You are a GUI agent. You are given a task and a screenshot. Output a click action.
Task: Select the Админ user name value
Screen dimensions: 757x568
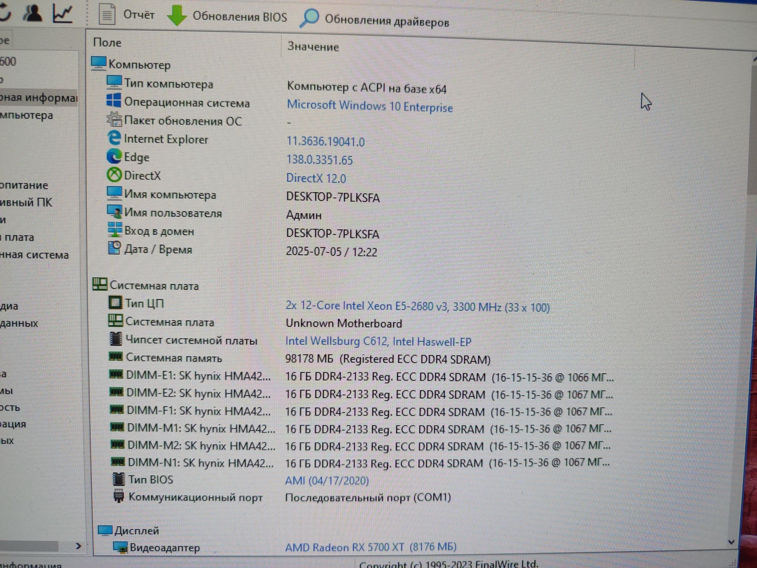pyautogui.click(x=304, y=215)
